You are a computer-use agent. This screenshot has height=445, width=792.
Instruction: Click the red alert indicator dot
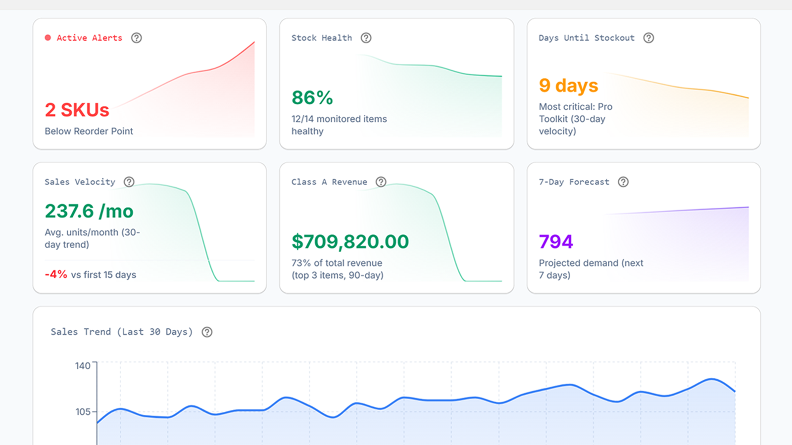(x=48, y=37)
